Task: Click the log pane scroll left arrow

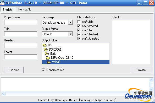Action: 3,94
